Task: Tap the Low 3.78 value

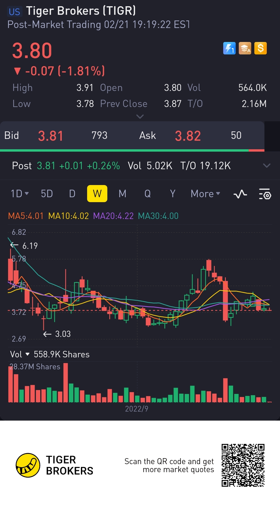Action: tap(85, 104)
